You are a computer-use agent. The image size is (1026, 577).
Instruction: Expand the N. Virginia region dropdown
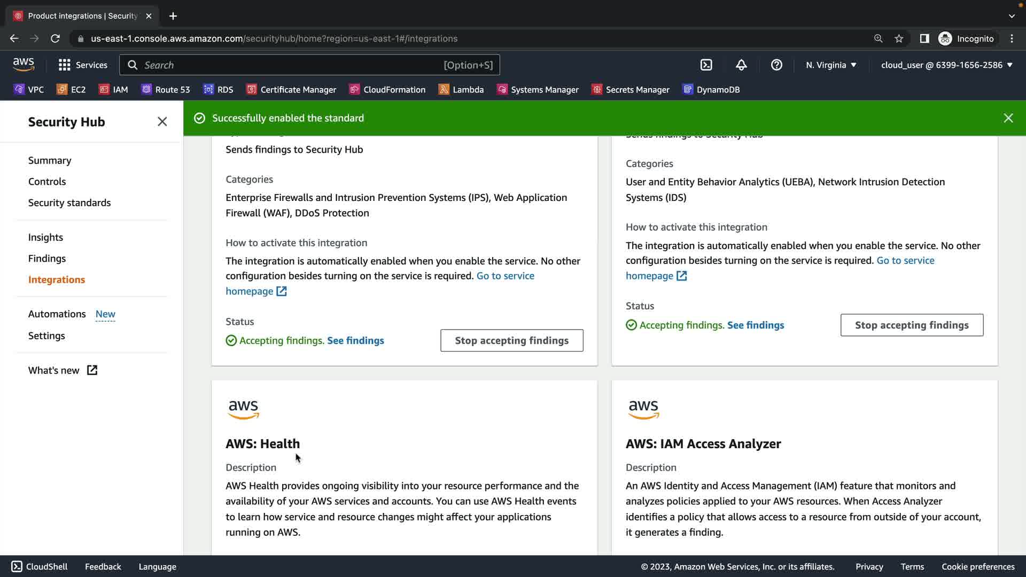(x=831, y=65)
